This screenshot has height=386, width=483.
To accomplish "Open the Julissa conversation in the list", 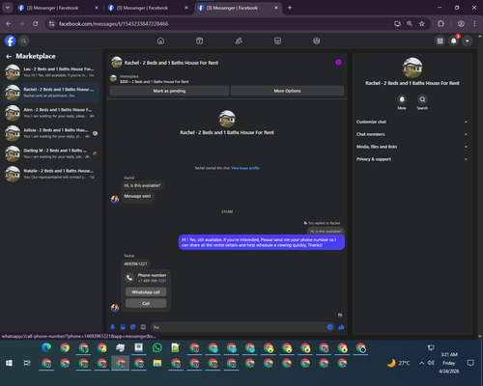I will pos(51,133).
